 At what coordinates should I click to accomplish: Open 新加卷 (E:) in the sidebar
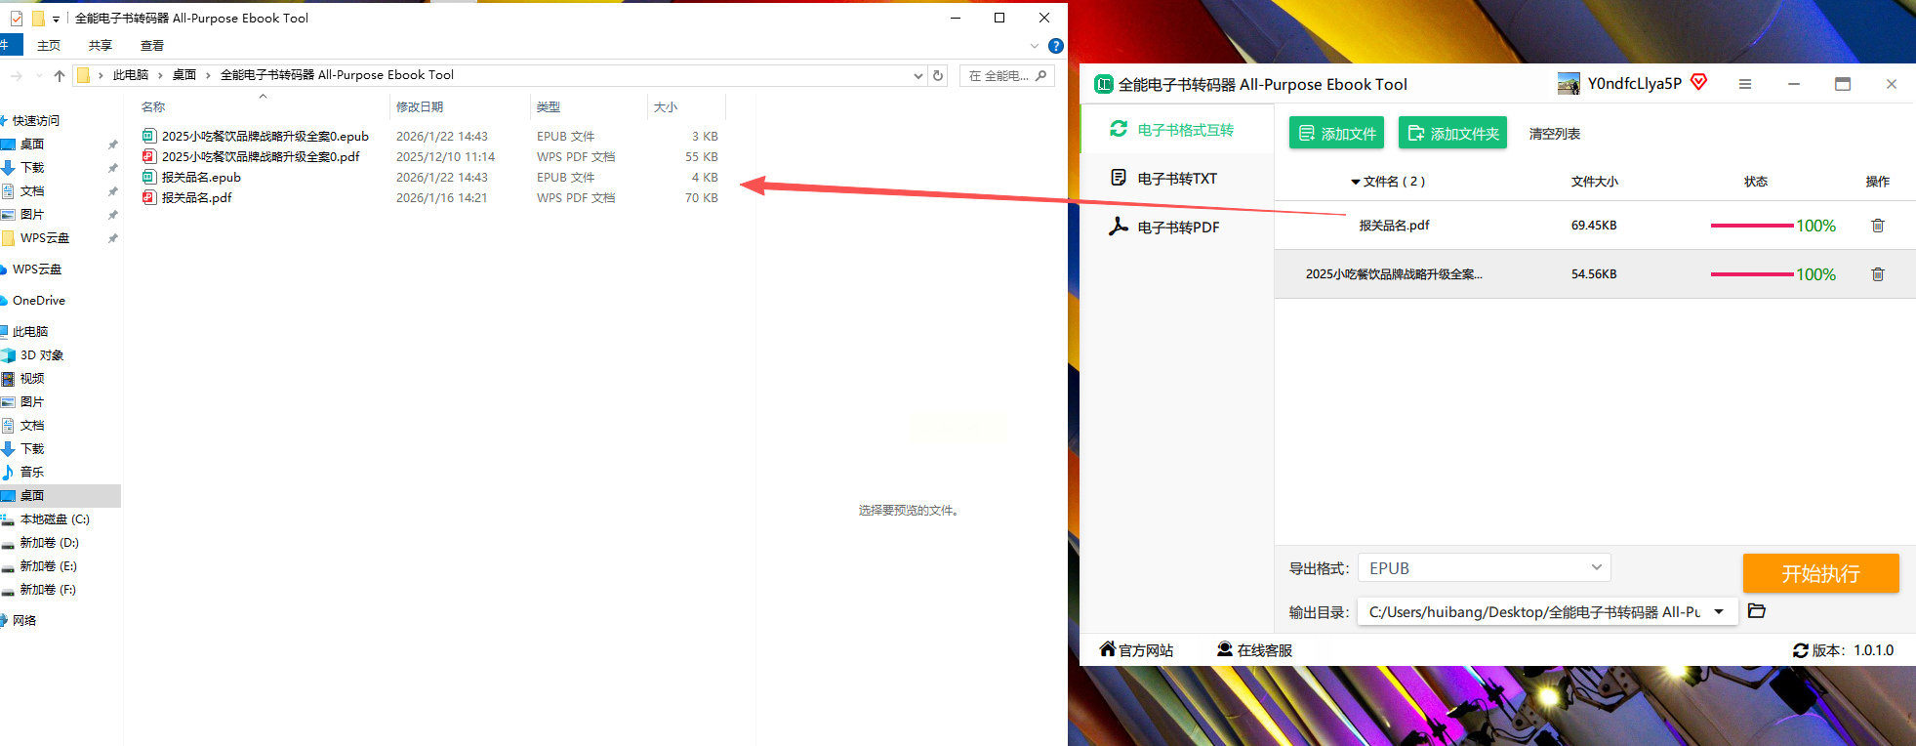pos(48,566)
